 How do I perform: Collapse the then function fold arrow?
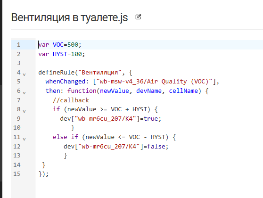pos(24,93)
